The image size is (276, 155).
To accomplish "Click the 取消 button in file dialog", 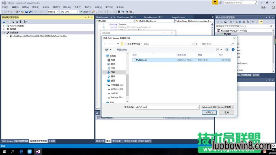I will (227, 113).
